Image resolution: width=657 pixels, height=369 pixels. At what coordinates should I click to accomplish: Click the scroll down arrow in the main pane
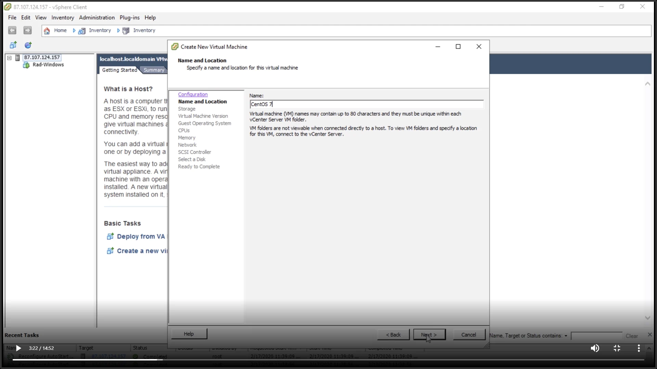[647, 318]
